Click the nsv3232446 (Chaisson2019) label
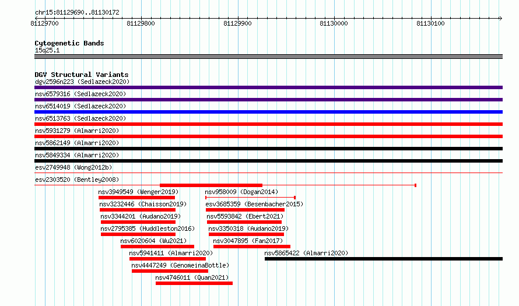 point(143,204)
